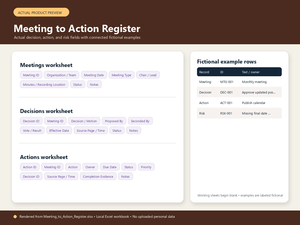
Task: Click the Decision / Motion field chip
Action: pos(84,121)
